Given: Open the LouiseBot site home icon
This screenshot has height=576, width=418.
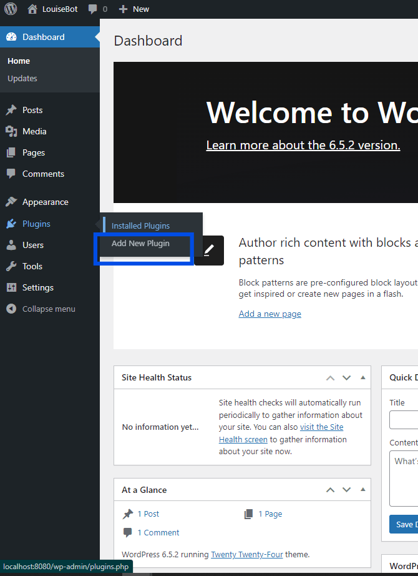Looking at the screenshot, I should tap(32, 9).
